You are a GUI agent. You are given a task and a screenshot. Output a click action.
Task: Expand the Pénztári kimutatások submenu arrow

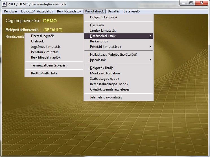(x=150, y=47)
